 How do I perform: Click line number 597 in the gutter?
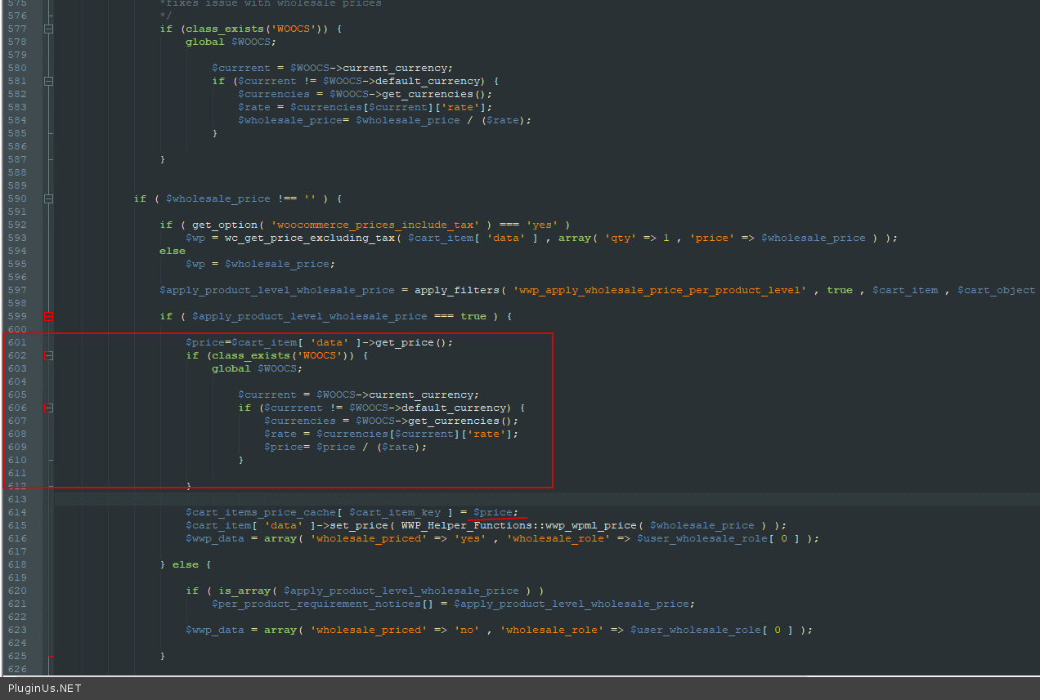coord(17,290)
